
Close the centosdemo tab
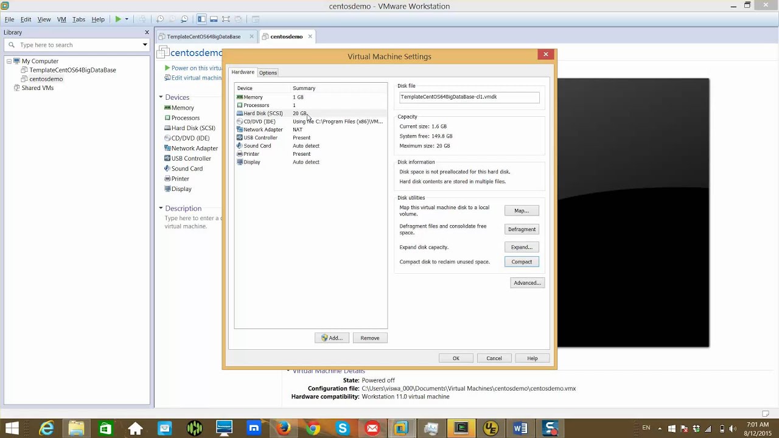pyautogui.click(x=310, y=36)
